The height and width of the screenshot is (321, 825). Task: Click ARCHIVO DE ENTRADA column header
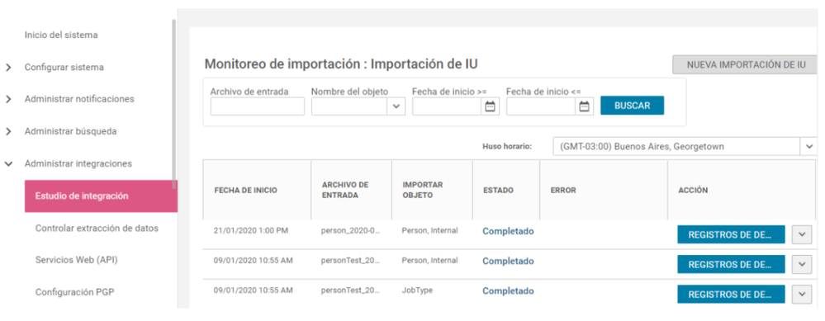click(345, 190)
